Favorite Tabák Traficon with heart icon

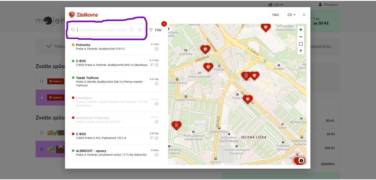click(x=157, y=84)
